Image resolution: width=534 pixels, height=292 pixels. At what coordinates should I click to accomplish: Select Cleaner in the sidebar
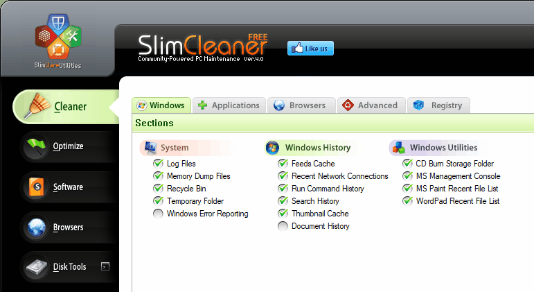66,107
